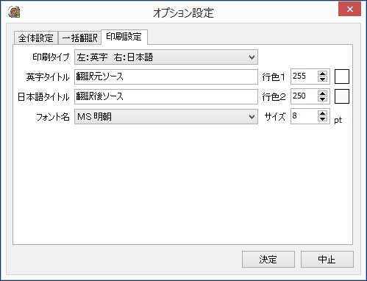This screenshot has width=367, height=281.
Task: Click the application icon in title bar
Action: (x=14, y=12)
